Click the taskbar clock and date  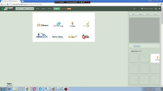tap(158, 89)
